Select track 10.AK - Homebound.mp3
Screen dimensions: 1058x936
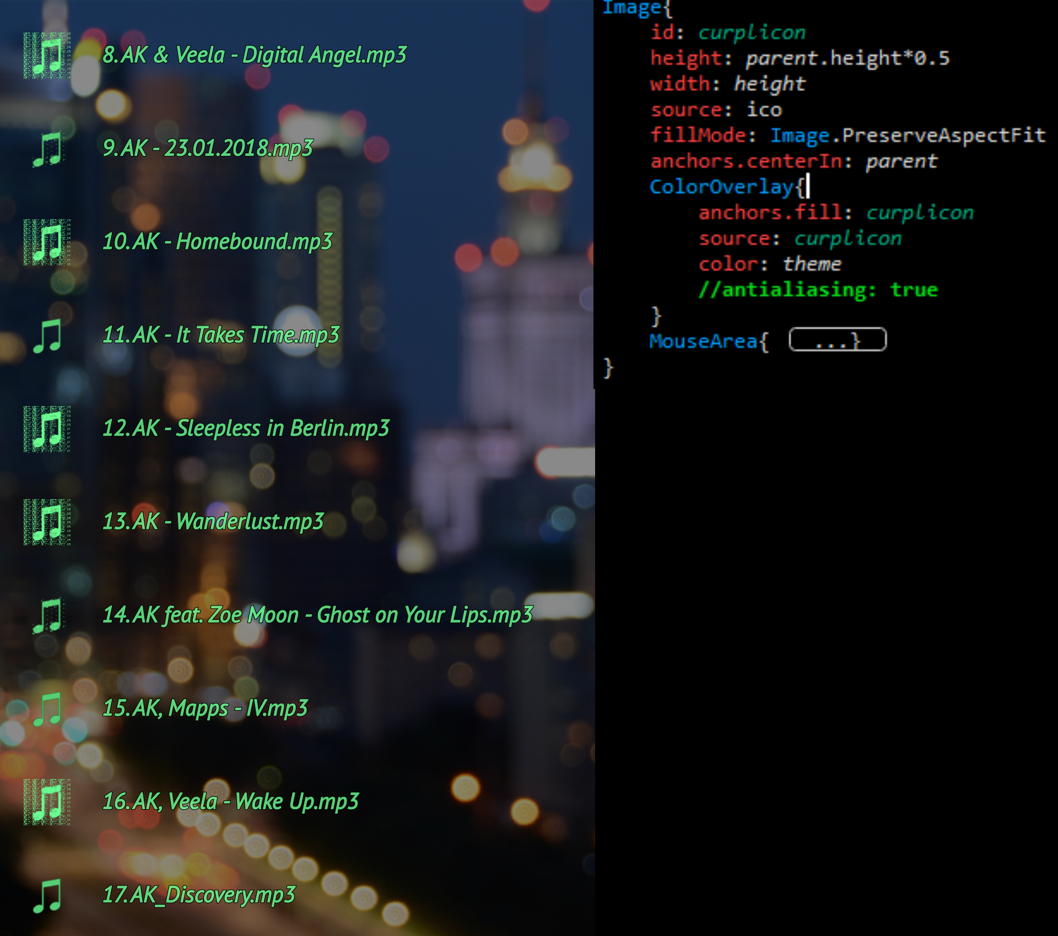tap(218, 242)
